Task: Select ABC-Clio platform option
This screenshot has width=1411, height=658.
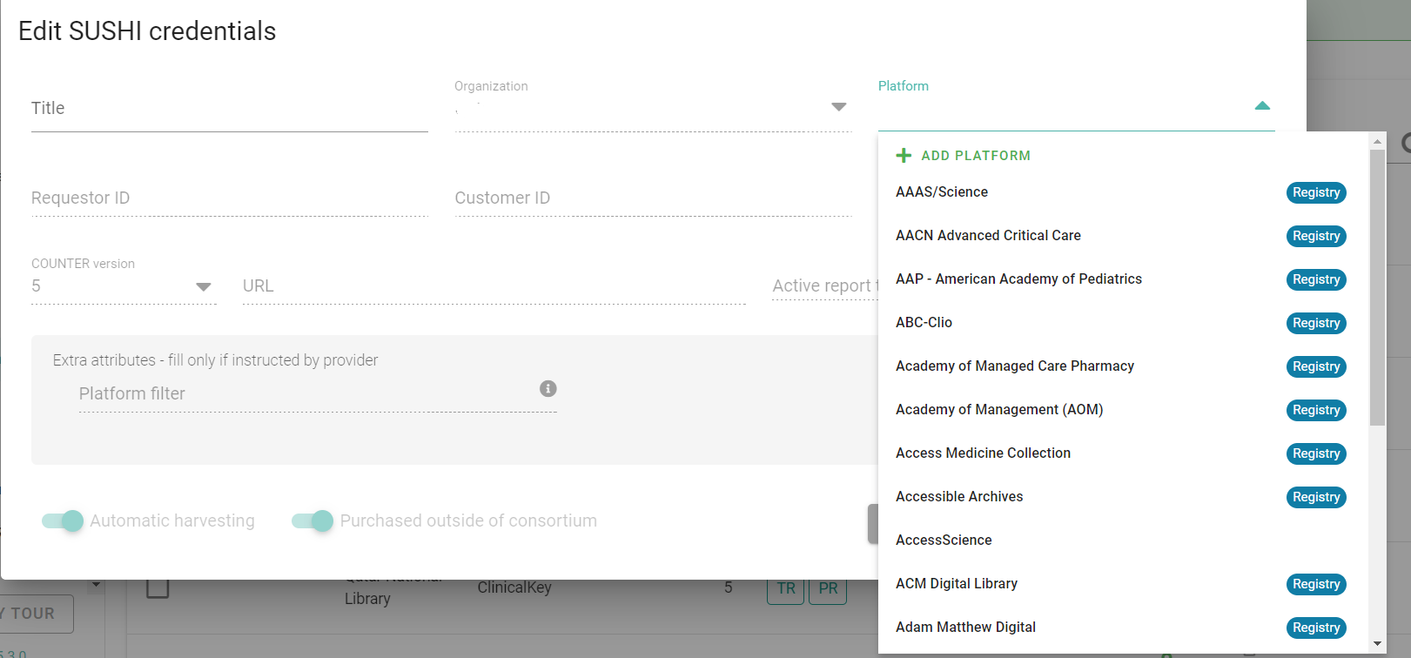Action: pyautogui.click(x=1121, y=323)
